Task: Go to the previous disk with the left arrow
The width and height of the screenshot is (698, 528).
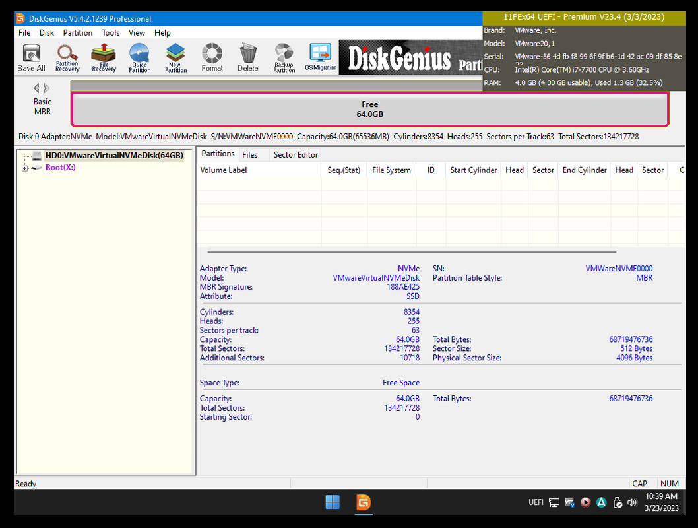Action: [x=36, y=88]
